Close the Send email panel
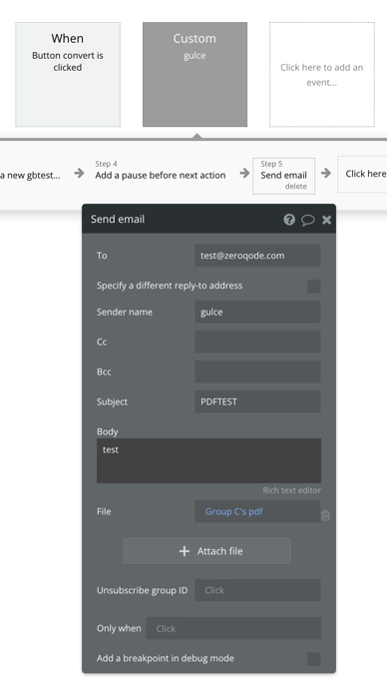Screen dimensions: 387x693 pos(326,220)
